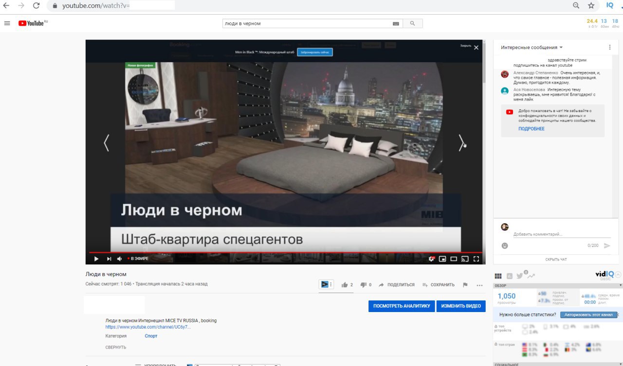Image resolution: width=623 pixels, height=366 pixels.
Task: Close the photo gallery in the video frame
Action: click(476, 47)
